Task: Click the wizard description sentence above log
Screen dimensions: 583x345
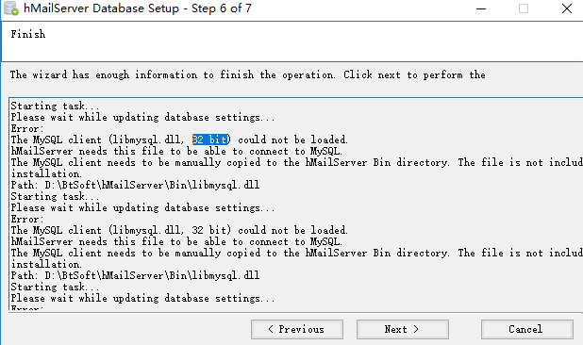Action: click(247, 74)
